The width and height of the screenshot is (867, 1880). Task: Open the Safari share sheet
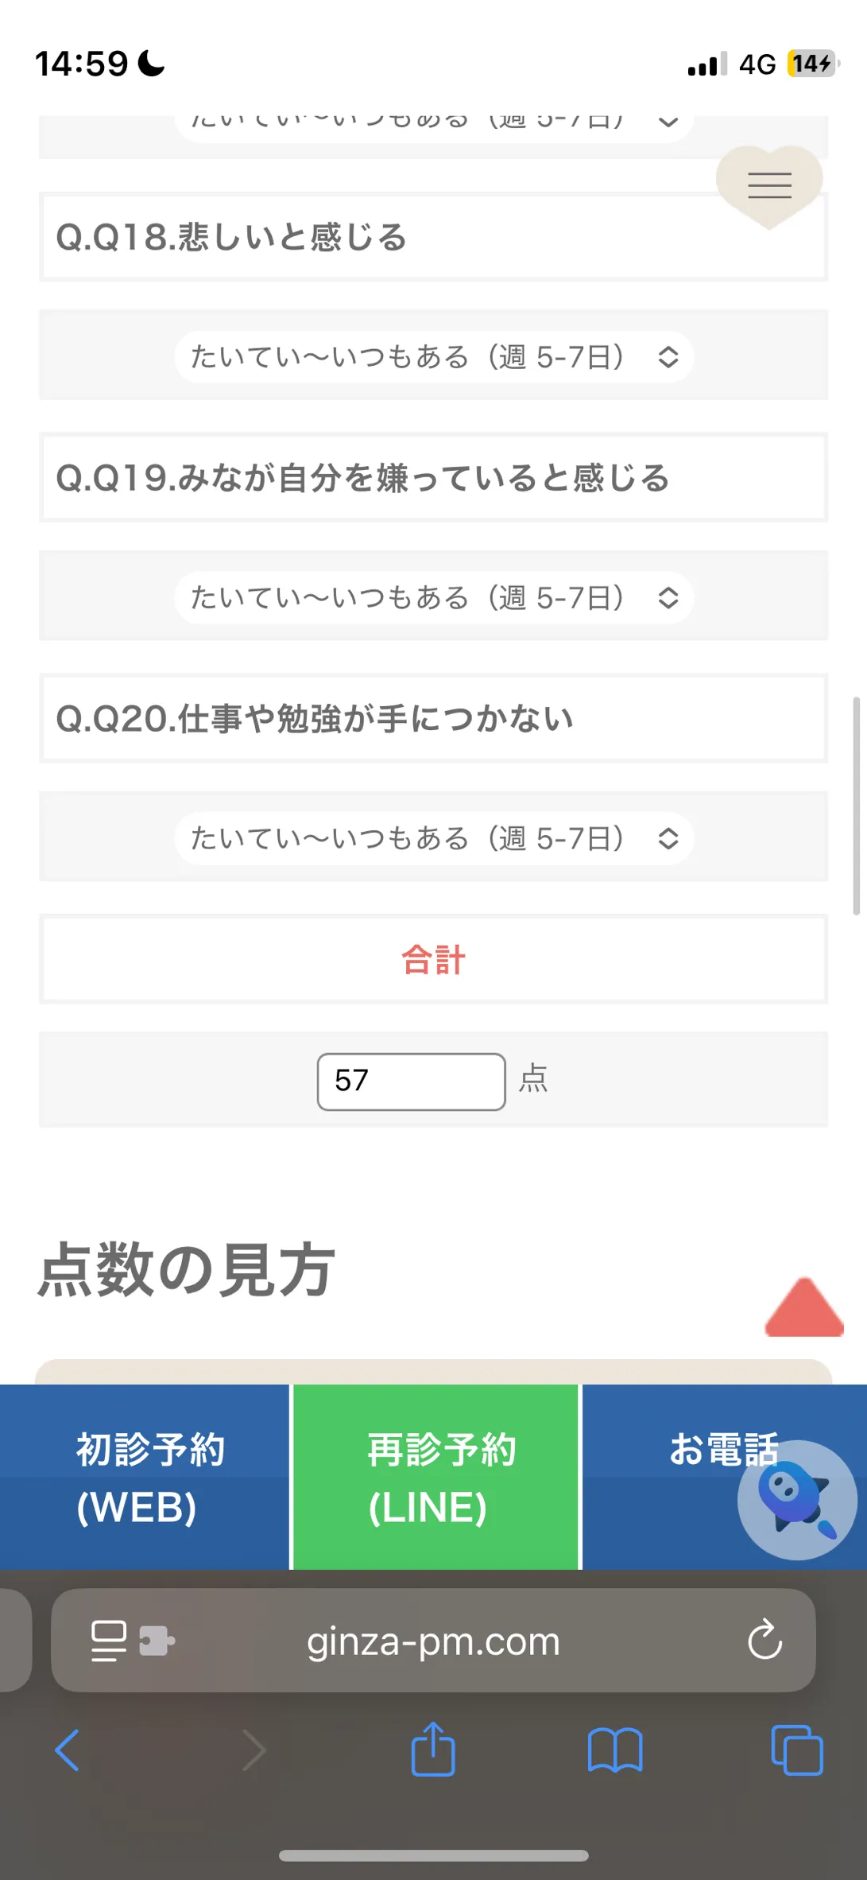433,1748
